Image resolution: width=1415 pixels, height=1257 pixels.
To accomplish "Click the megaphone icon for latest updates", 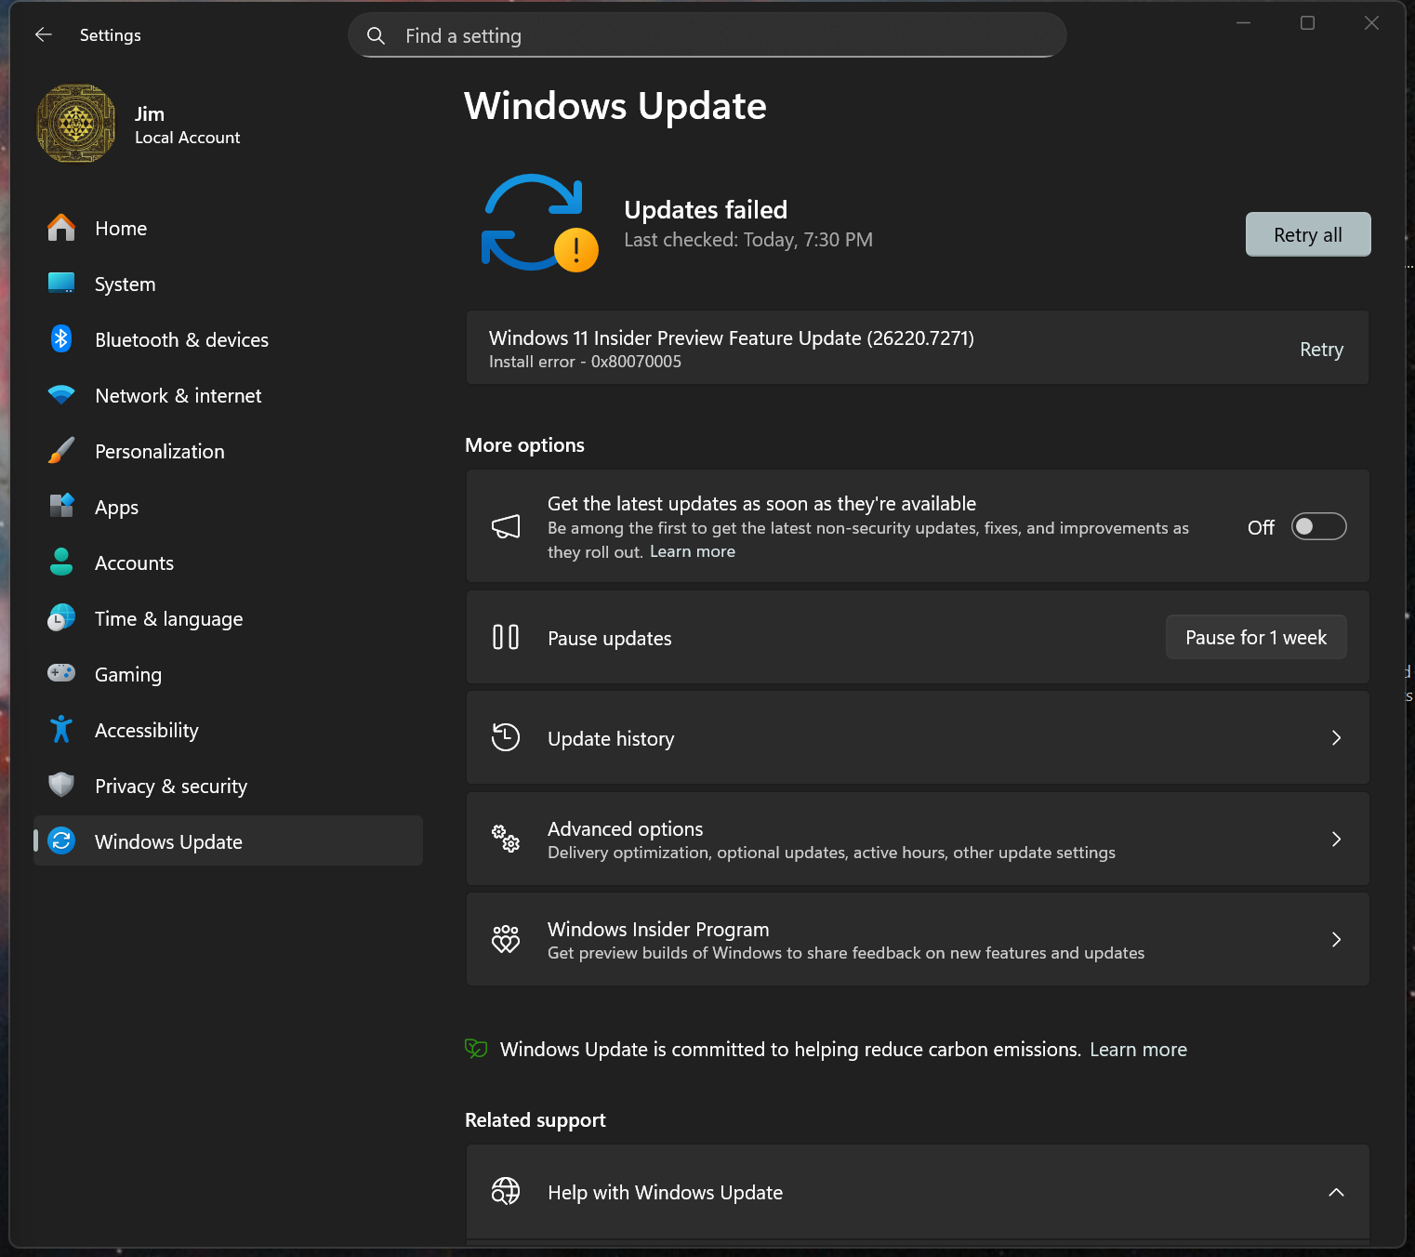I will point(506,527).
